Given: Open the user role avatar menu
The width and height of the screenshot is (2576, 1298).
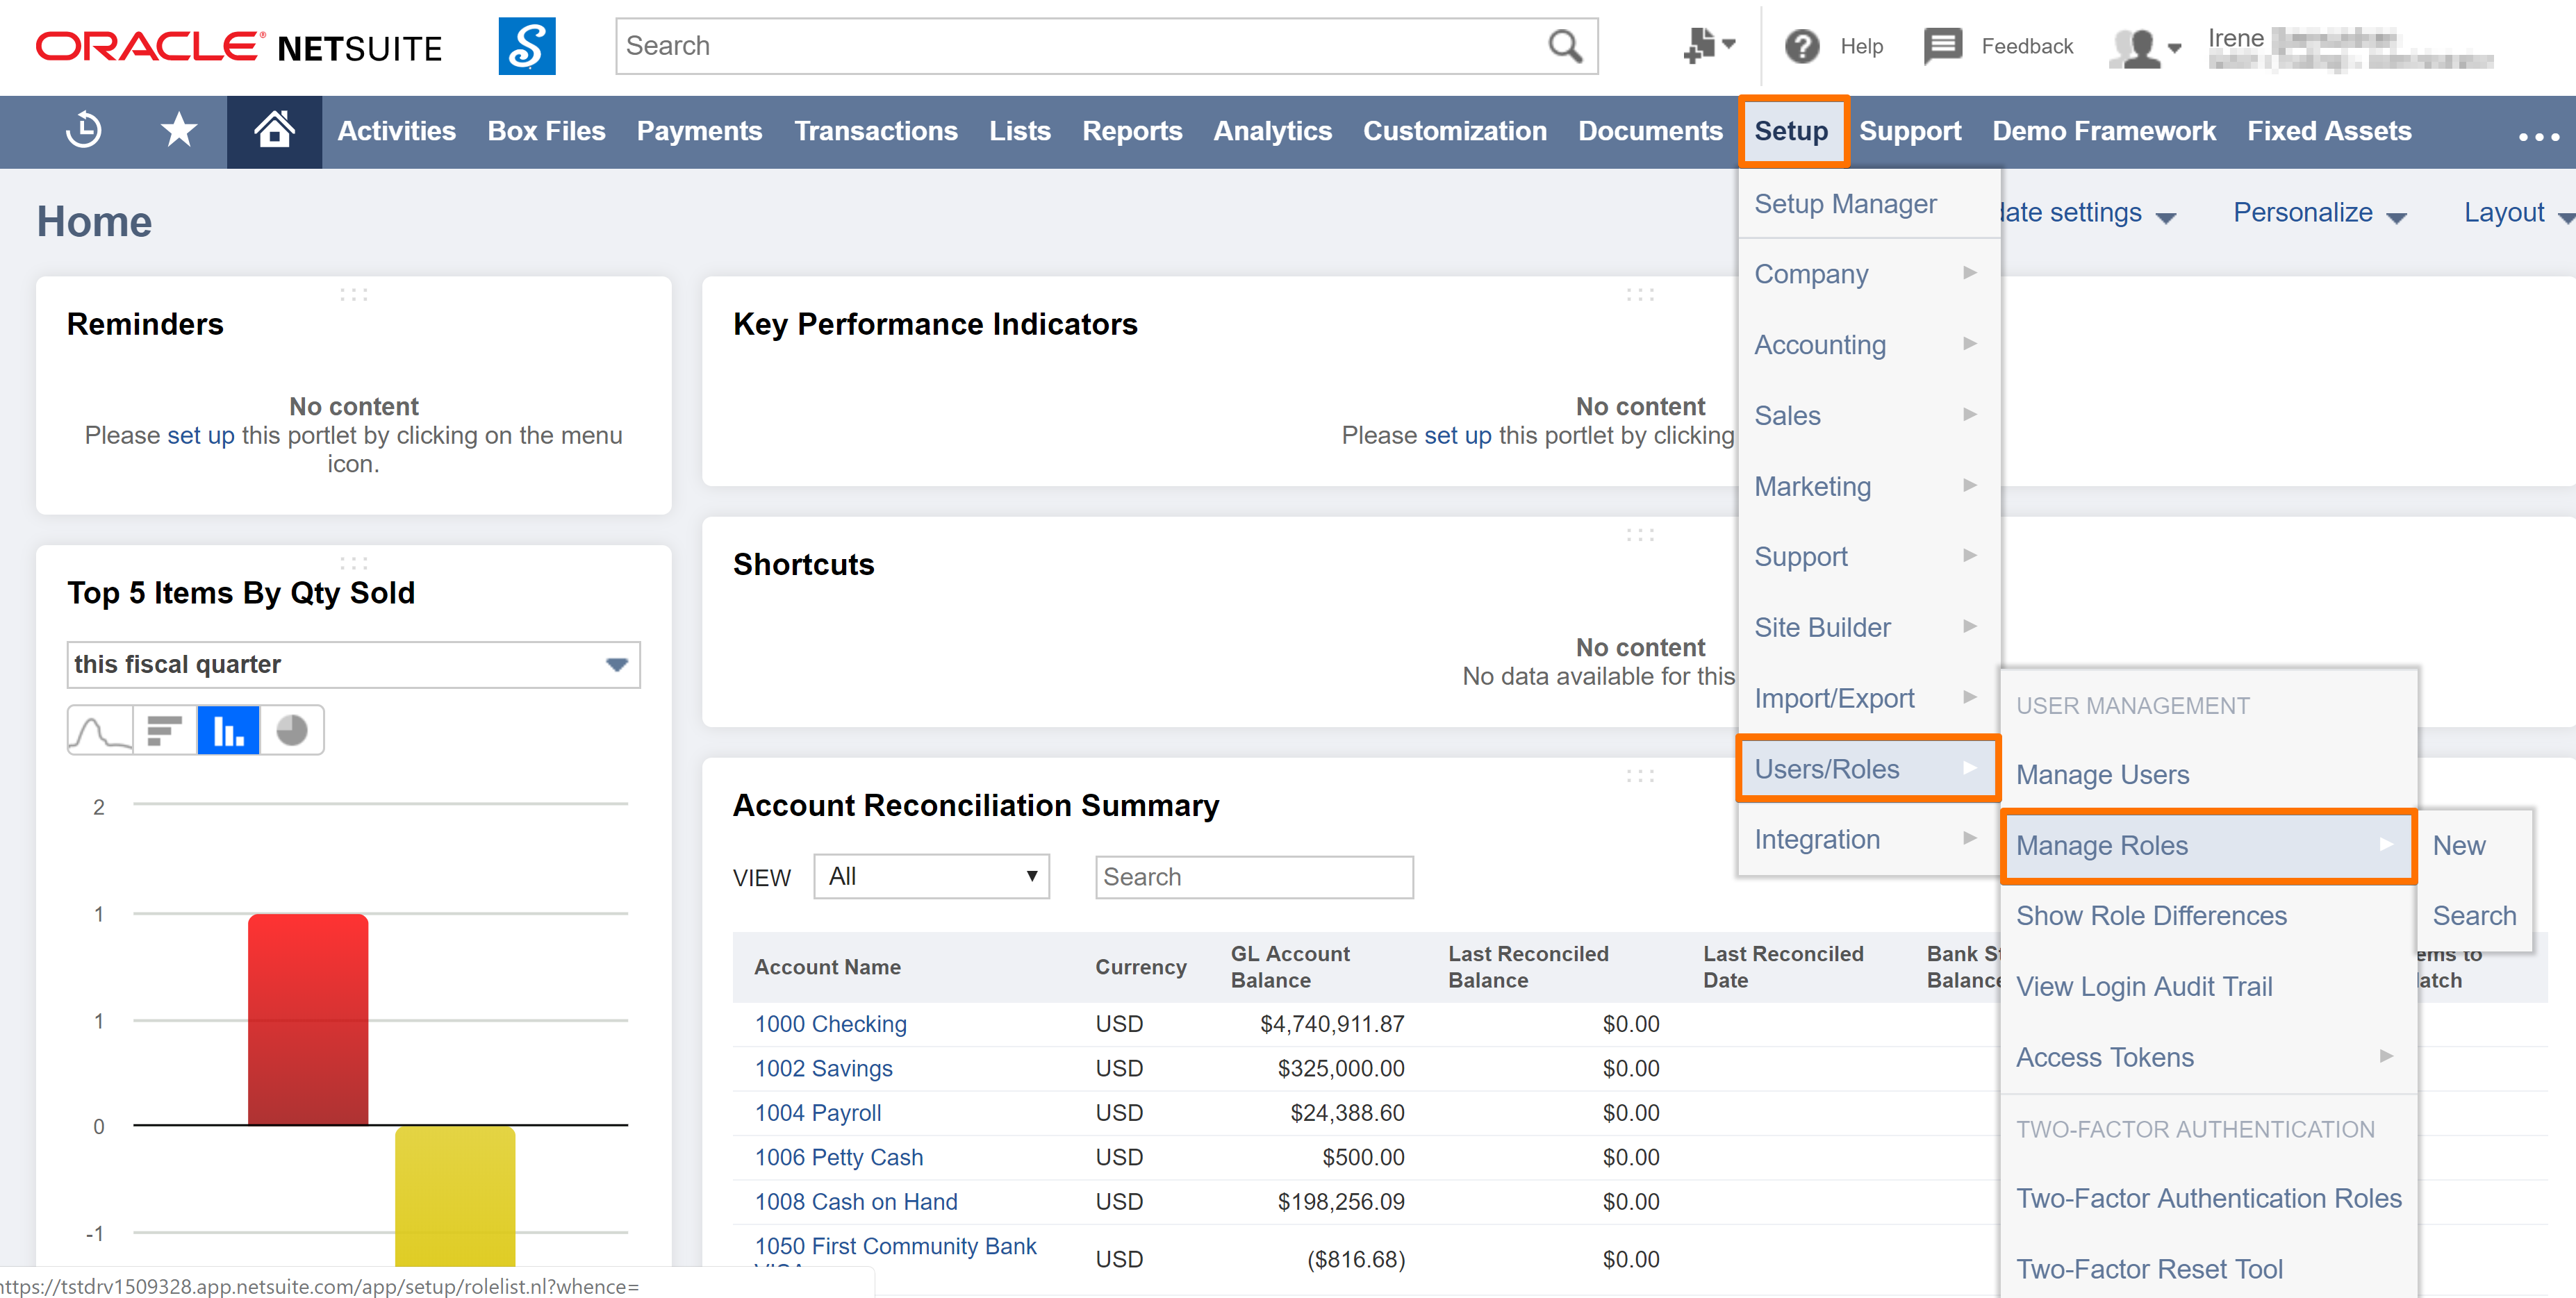Looking at the screenshot, I should coord(2145,47).
